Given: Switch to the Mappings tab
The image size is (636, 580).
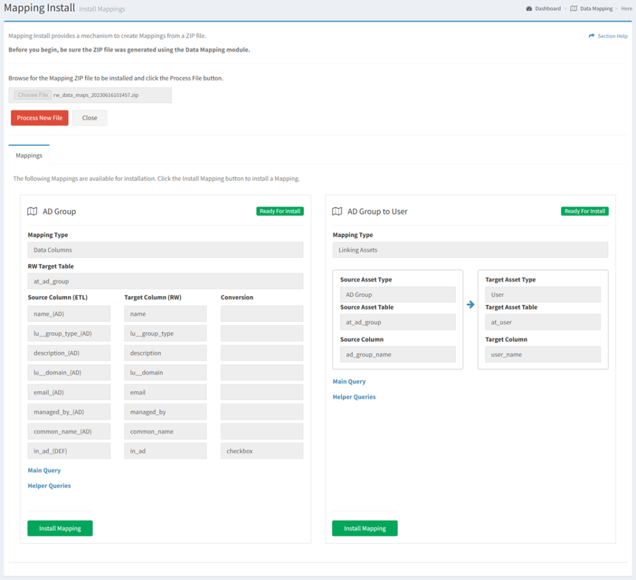Looking at the screenshot, I should click(x=29, y=155).
